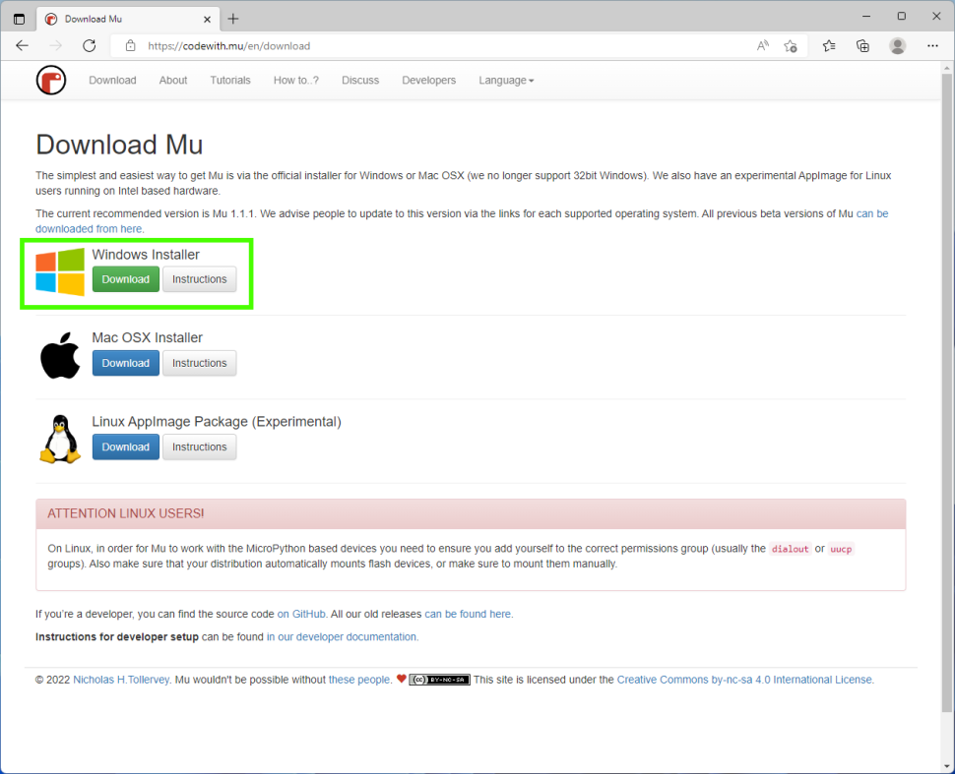Reload the page with the refresh icon
The width and height of the screenshot is (955, 774).
click(90, 45)
